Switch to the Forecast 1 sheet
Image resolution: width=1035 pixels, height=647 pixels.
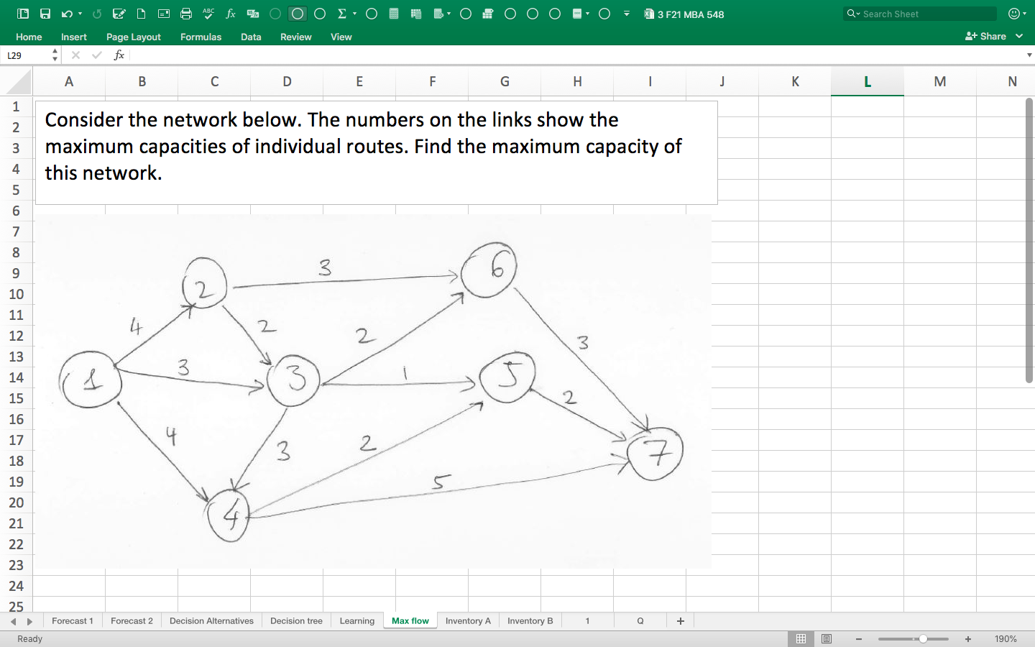click(73, 621)
